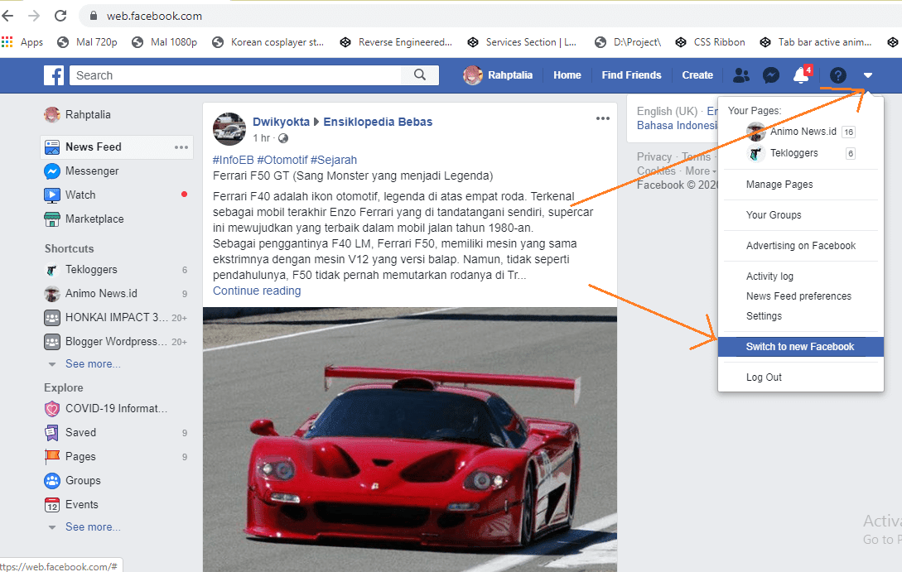Open News Feed preferences from menu
This screenshot has height=572, width=902.
click(x=798, y=296)
